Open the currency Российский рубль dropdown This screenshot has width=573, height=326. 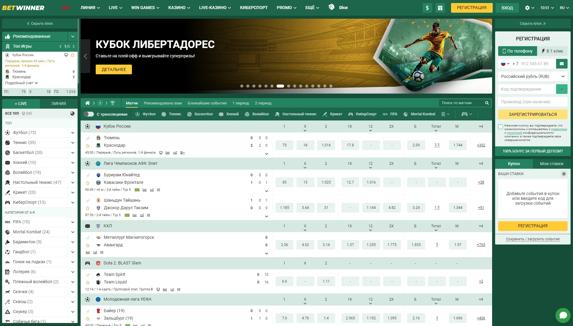(x=533, y=76)
